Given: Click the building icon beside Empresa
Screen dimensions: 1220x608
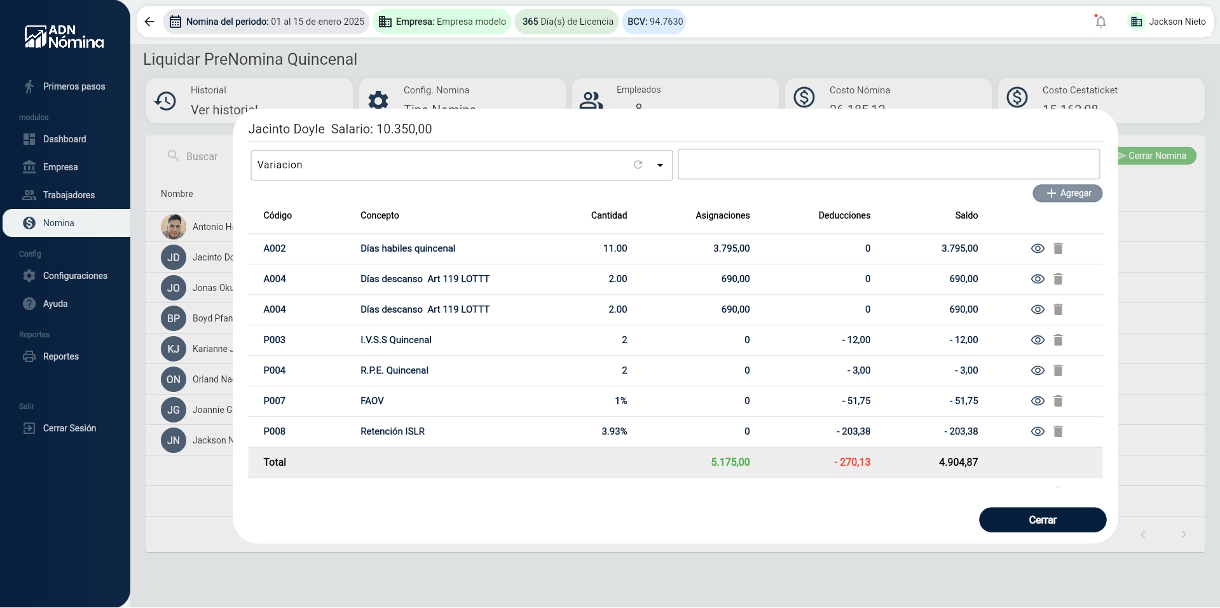Looking at the screenshot, I should pos(385,22).
